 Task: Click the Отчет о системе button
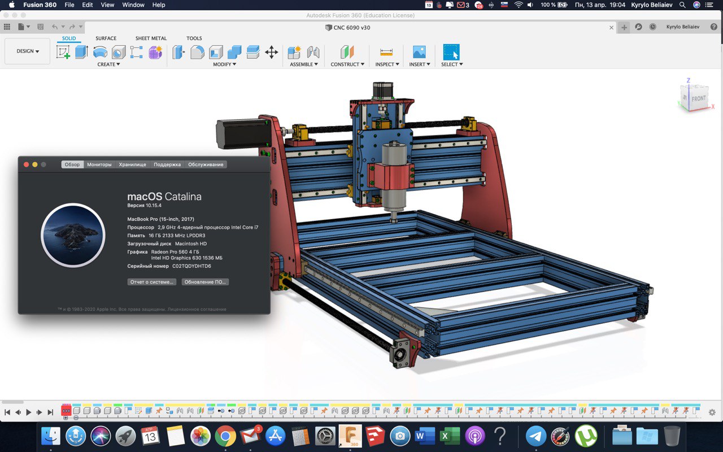click(152, 282)
